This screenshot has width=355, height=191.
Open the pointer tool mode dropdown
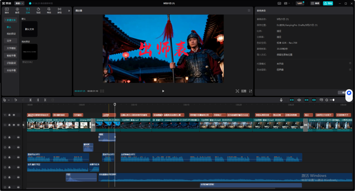point(9,100)
